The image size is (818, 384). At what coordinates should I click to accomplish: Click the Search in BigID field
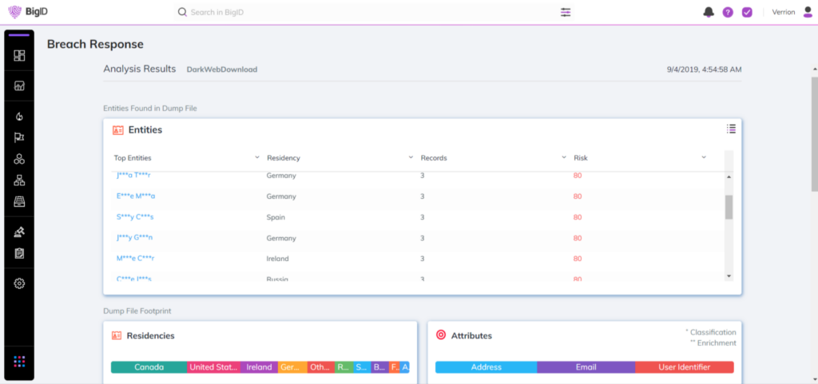(x=320, y=12)
